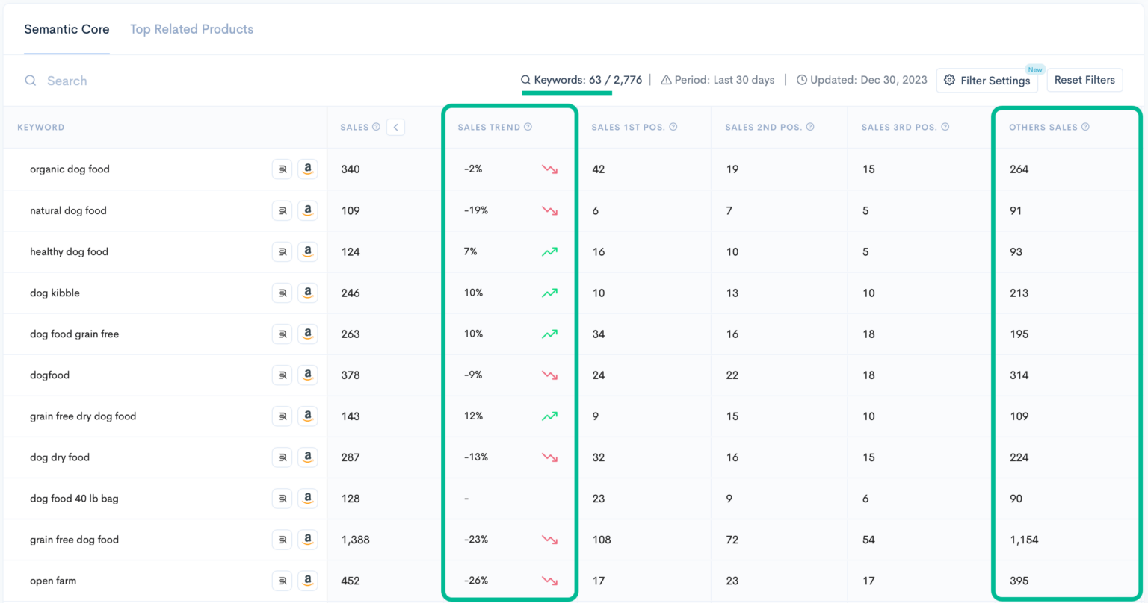Click the 1st position sales value 108
The height and width of the screenshot is (603, 1148).
pos(602,540)
